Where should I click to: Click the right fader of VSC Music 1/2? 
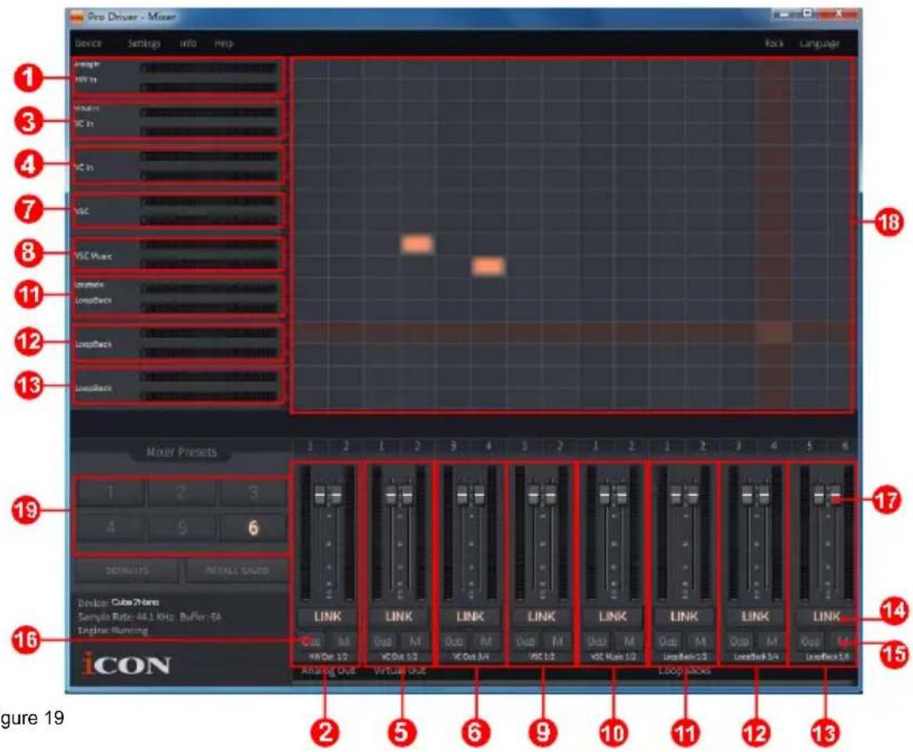pos(621,494)
